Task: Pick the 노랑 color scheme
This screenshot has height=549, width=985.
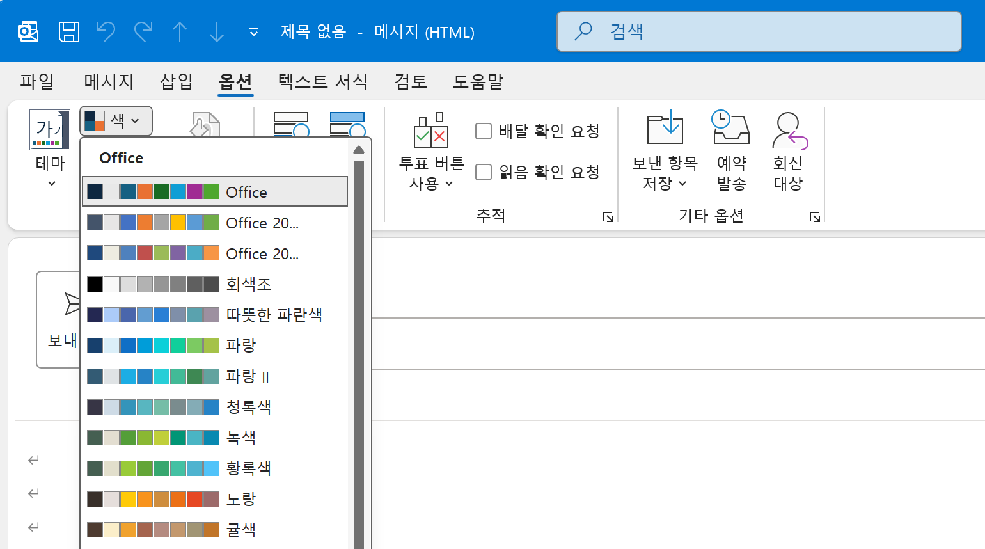Action: tap(215, 498)
